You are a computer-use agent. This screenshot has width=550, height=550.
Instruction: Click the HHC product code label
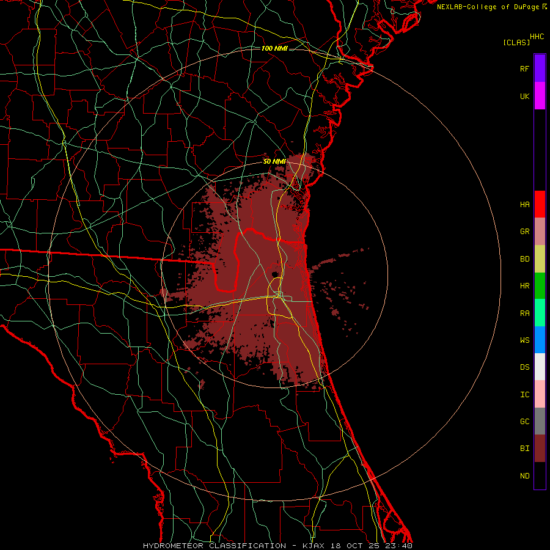tap(537, 37)
